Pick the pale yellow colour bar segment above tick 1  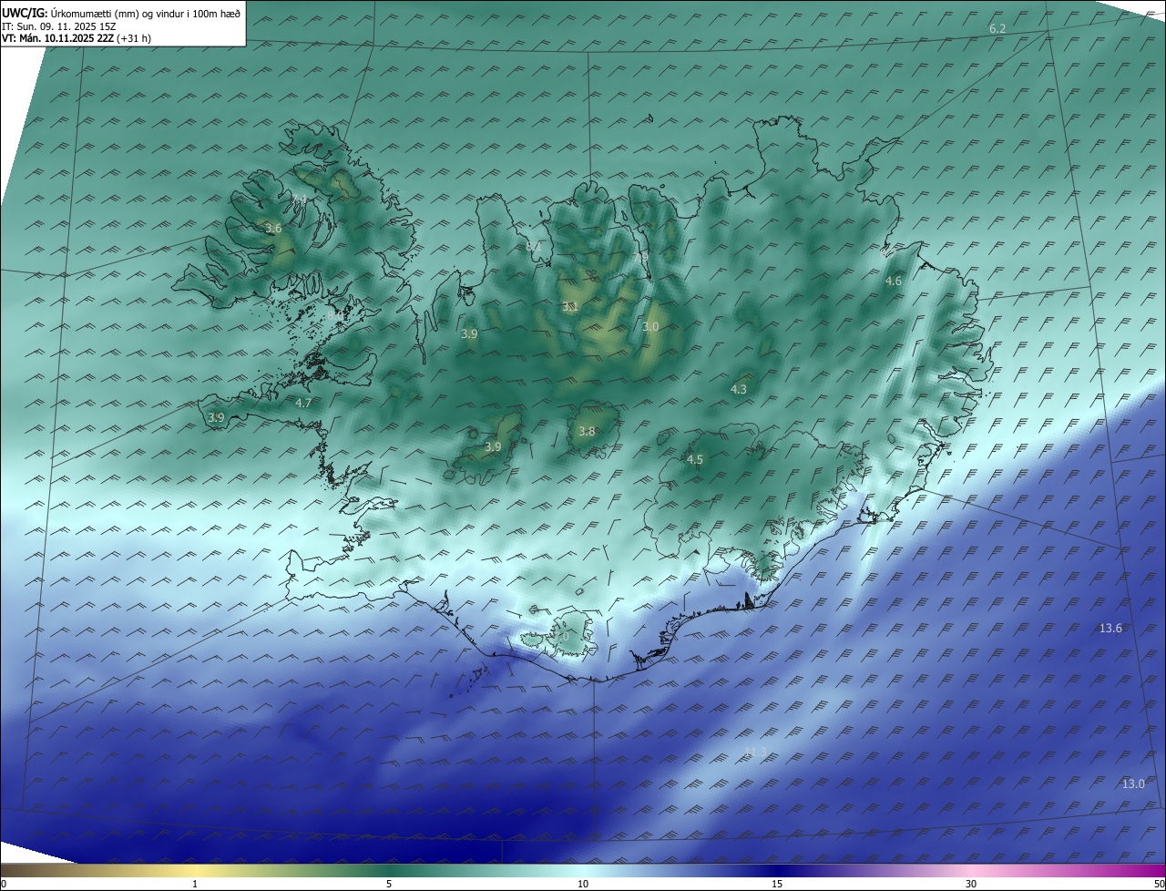195,870
